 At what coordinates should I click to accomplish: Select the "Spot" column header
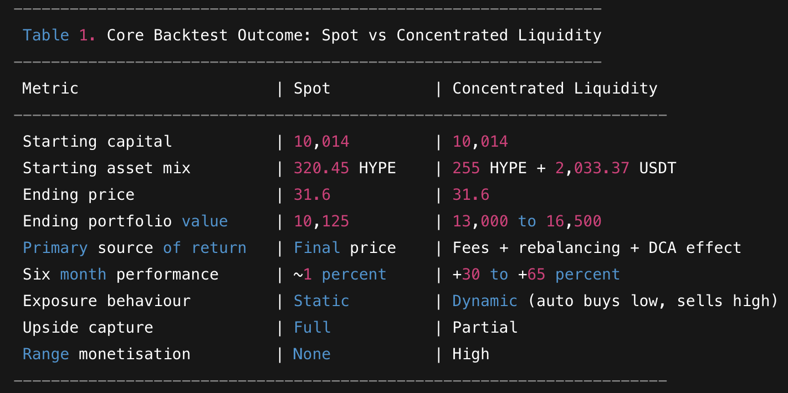click(x=312, y=89)
